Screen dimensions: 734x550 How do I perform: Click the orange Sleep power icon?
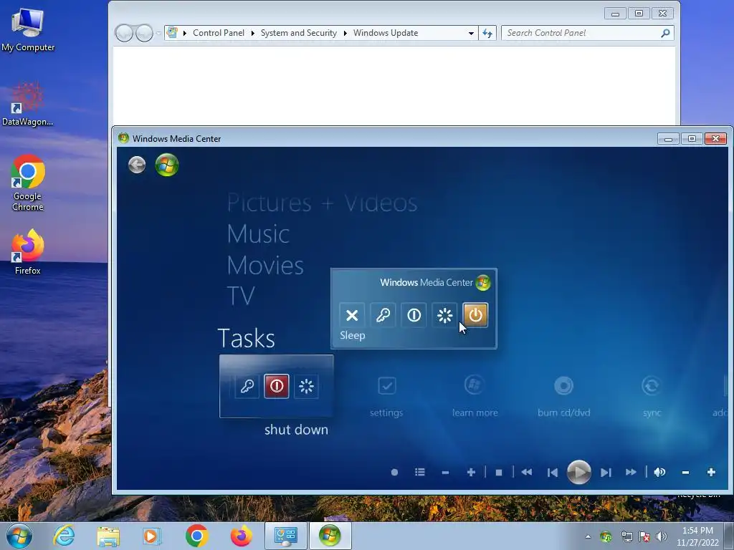[x=476, y=315]
